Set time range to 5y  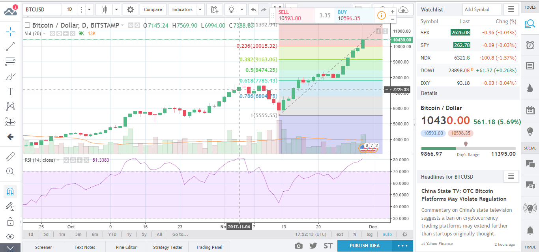point(144,234)
